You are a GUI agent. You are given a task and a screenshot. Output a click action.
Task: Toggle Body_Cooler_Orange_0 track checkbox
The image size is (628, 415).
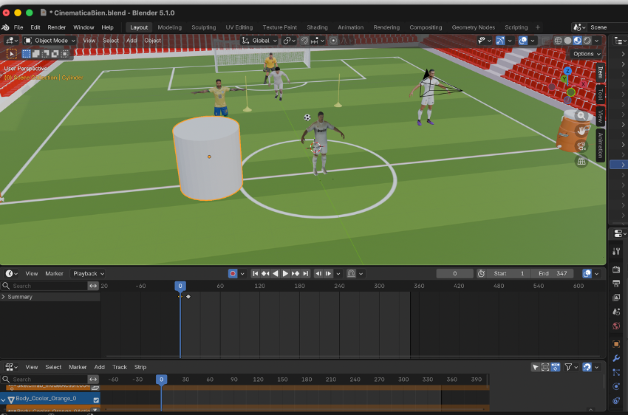(96, 399)
